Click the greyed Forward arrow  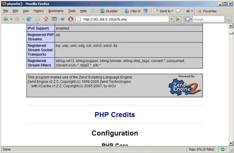[17, 19]
